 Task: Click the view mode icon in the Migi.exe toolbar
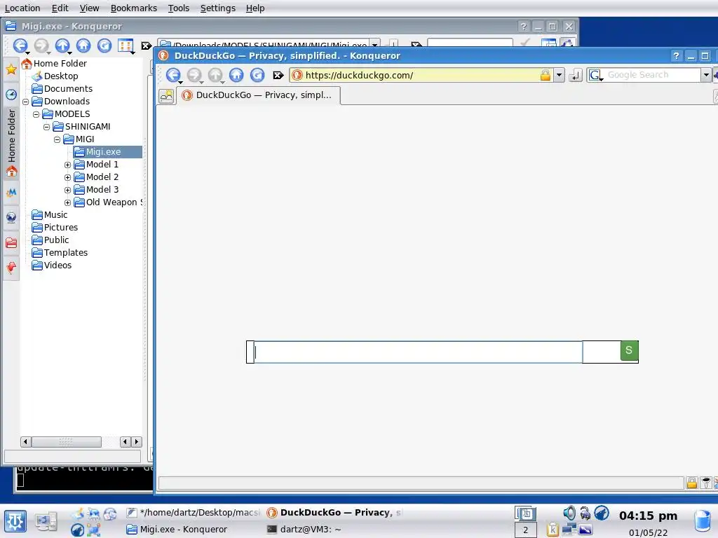click(x=126, y=46)
